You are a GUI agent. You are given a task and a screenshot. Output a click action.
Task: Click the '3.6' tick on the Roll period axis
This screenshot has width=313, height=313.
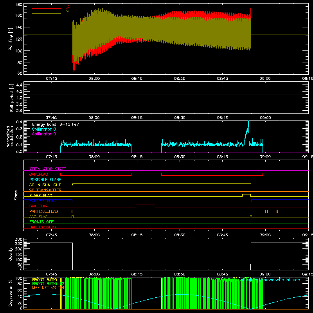19,111
